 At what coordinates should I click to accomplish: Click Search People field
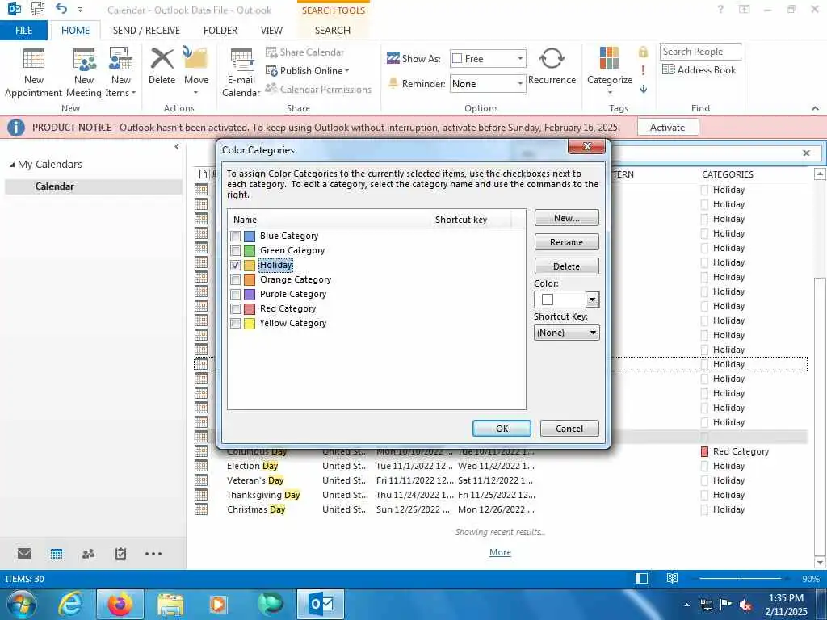[x=700, y=52]
